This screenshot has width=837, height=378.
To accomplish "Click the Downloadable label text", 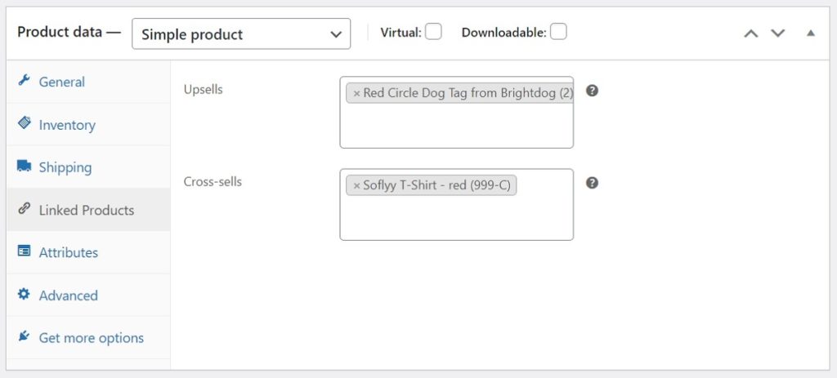I will (504, 33).
